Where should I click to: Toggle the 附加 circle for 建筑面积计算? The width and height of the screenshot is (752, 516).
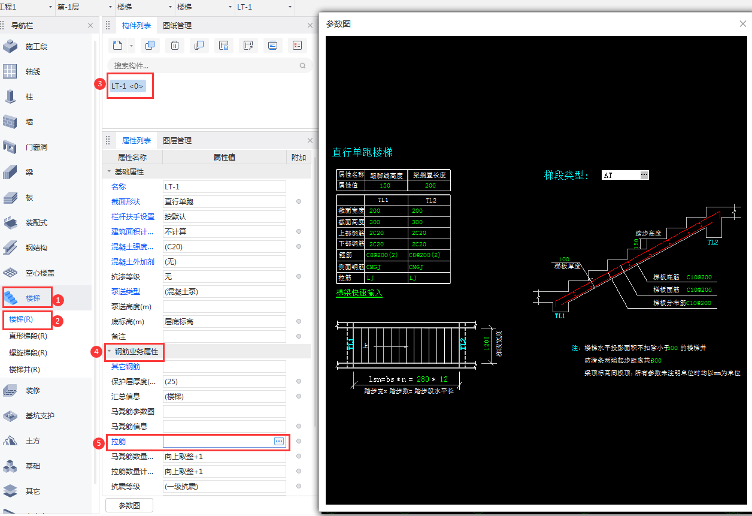point(298,232)
